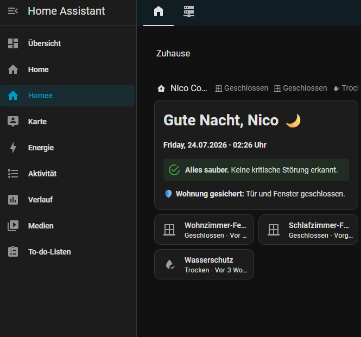Open the Aktivität sidebar entry

click(x=67, y=174)
